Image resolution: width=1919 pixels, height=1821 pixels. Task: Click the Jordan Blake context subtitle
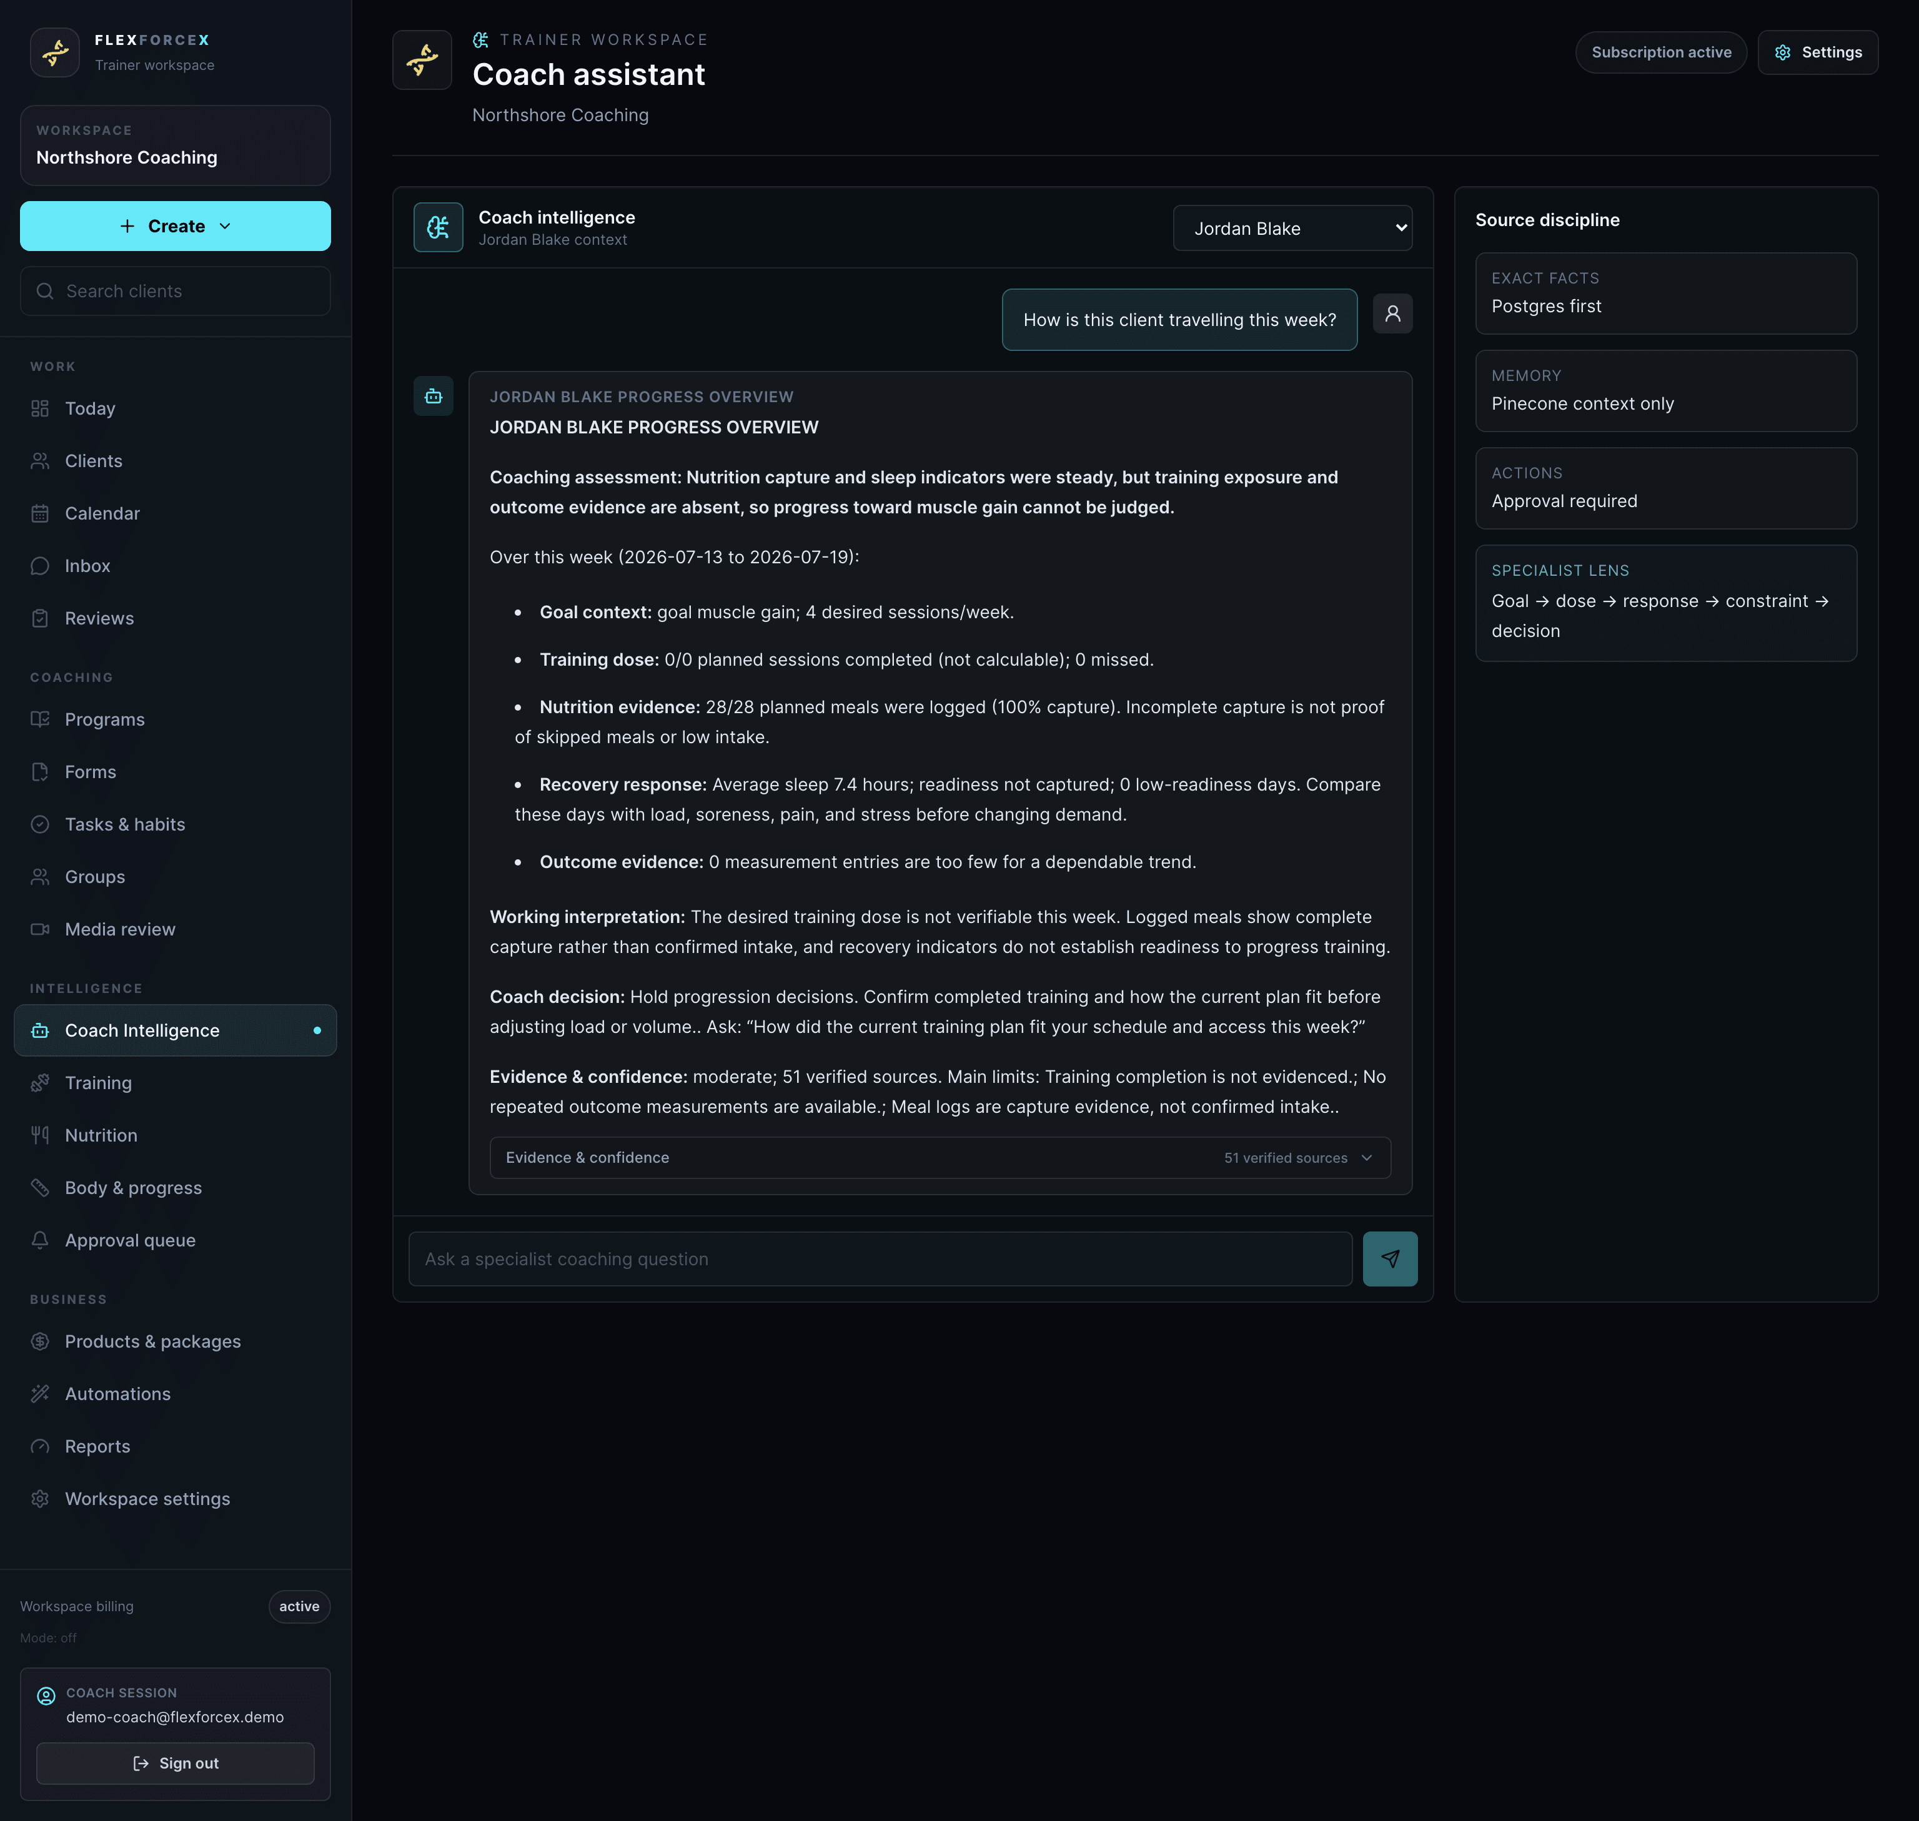point(553,240)
